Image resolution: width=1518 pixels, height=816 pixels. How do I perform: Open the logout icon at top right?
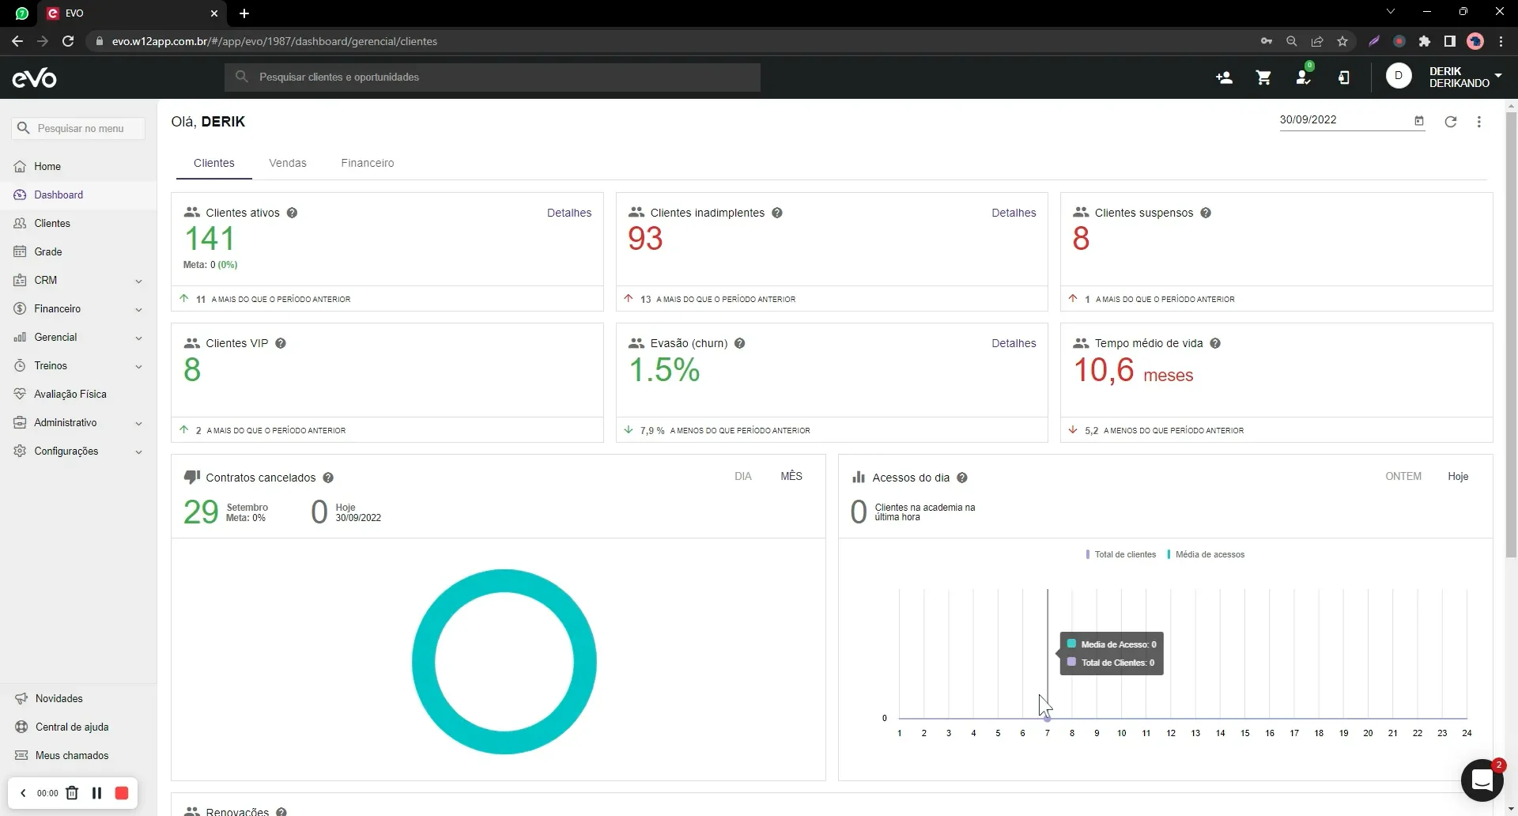1344,77
